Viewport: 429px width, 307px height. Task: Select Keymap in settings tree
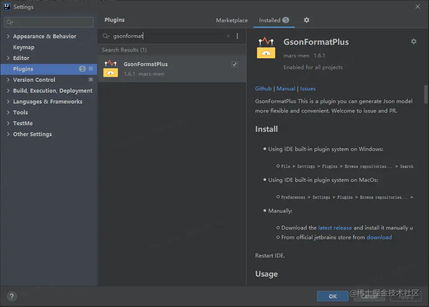coord(24,47)
